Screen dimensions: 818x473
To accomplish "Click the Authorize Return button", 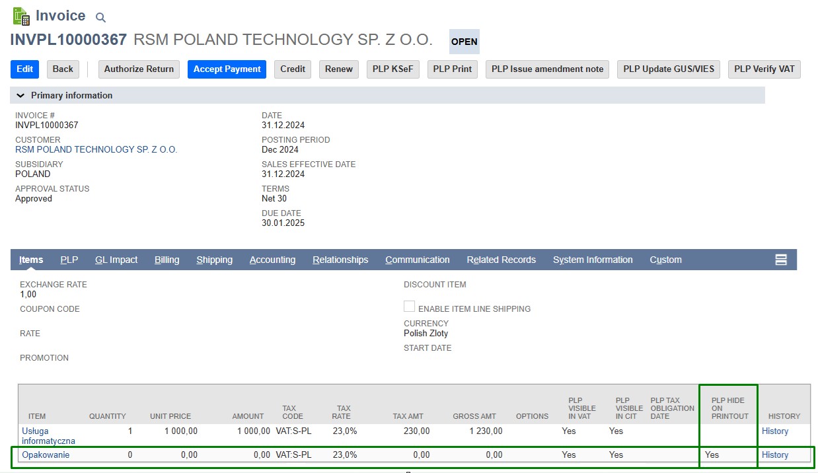I will click(139, 69).
